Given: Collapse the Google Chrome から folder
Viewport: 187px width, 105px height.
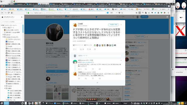Looking at the screenshot, I should [3, 37].
